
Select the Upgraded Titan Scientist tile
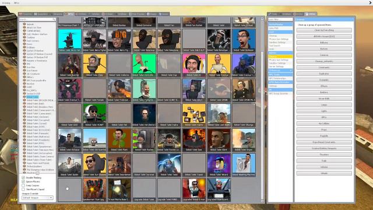click(219, 190)
